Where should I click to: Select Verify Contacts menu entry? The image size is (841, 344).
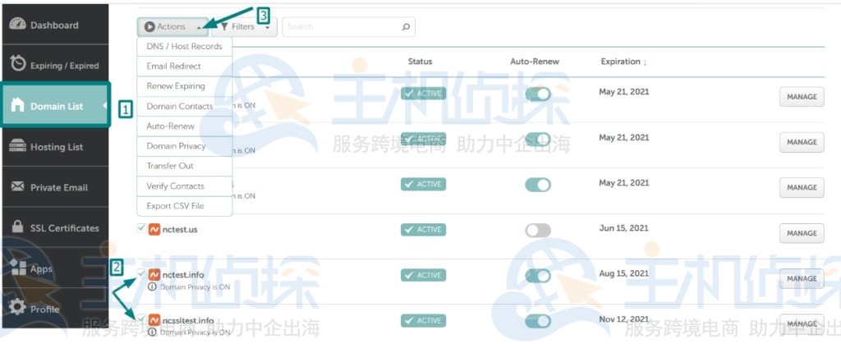point(185,186)
